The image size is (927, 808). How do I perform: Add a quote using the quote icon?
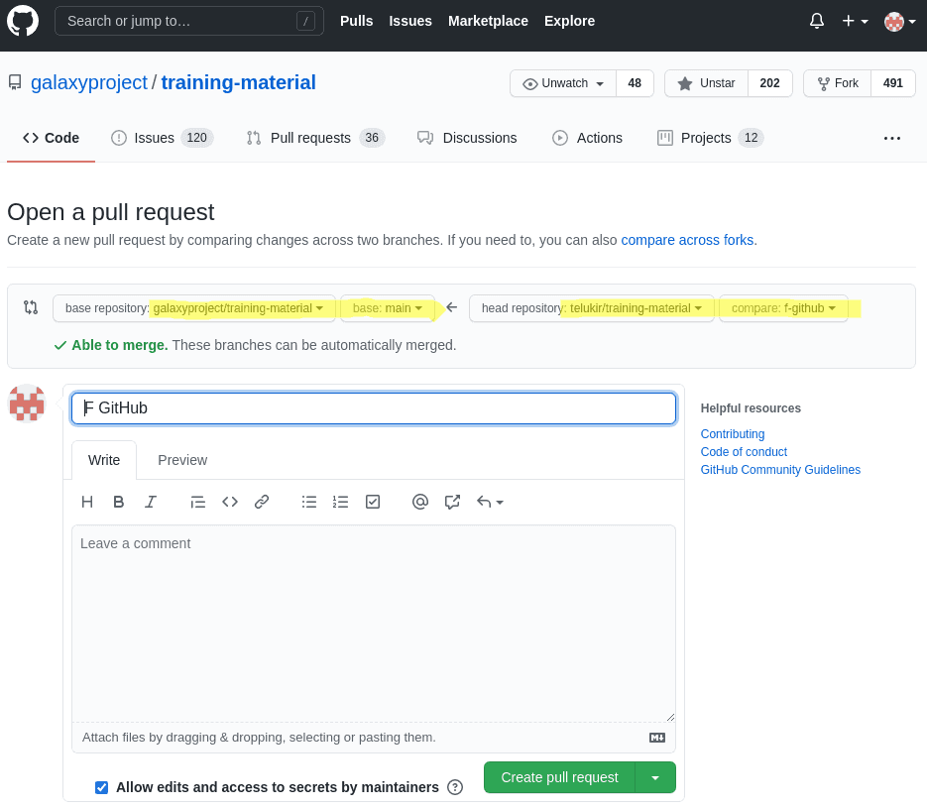pos(197,502)
